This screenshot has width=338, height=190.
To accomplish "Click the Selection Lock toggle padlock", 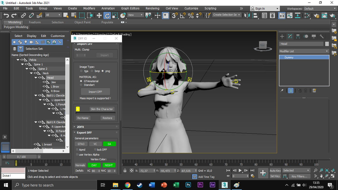I will coord(125,170).
